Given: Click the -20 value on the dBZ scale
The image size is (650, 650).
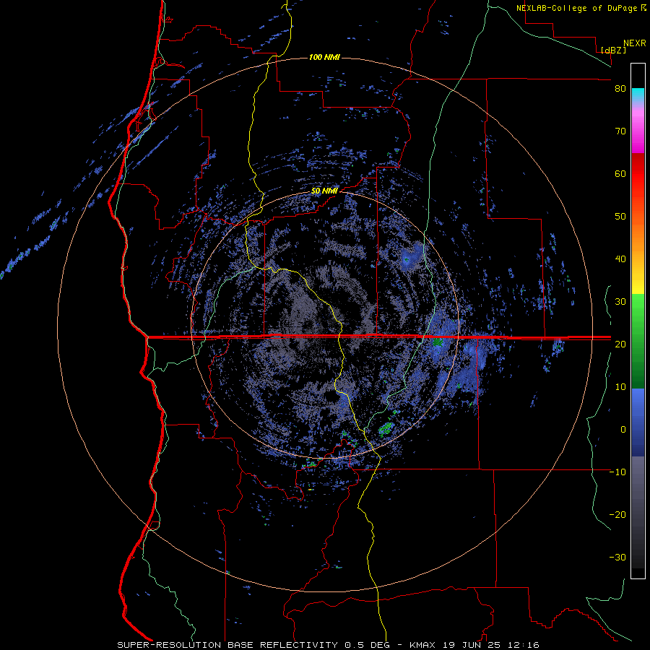Looking at the screenshot, I should click(x=617, y=514).
